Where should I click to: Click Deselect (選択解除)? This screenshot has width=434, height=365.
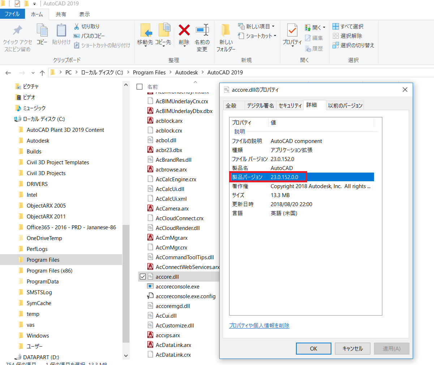click(x=347, y=36)
